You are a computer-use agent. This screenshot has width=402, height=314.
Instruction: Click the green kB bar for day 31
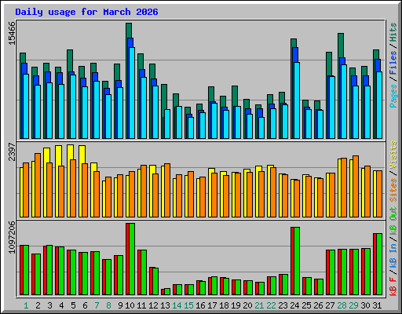(x=379, y=264)
